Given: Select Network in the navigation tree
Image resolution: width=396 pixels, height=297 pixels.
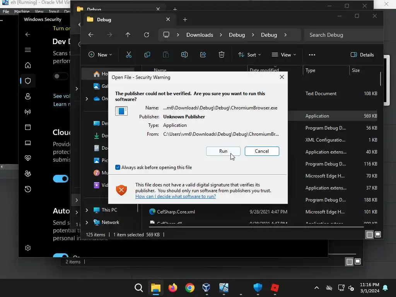Looking at the screenshot, I should (110, 222).
